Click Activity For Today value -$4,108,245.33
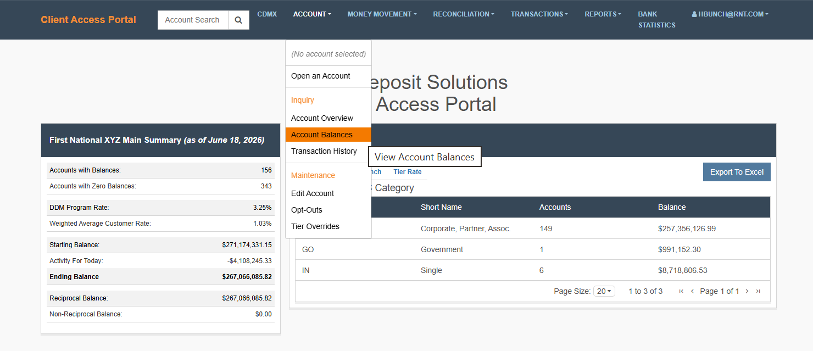Viewport: 813px width, 351px height. pos(249,261)
